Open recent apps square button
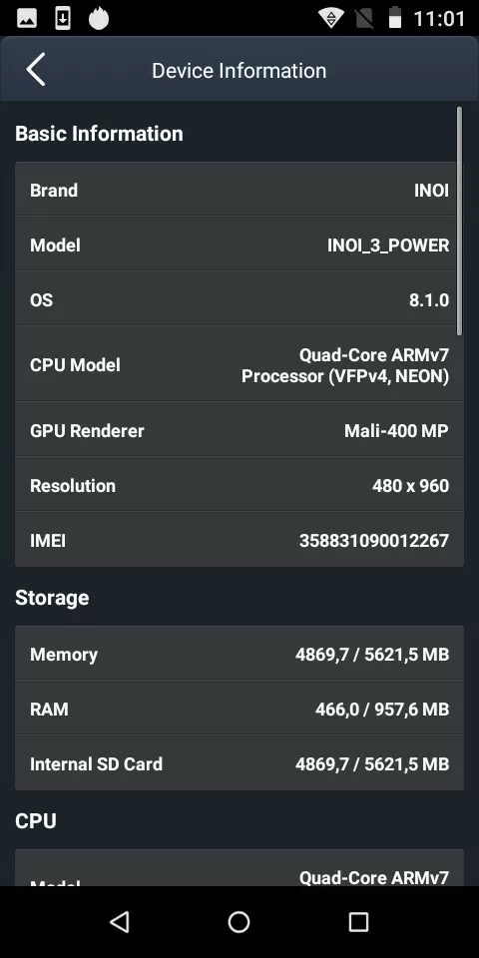This screenshot has height=958, width=479. [x=358, y=921]
